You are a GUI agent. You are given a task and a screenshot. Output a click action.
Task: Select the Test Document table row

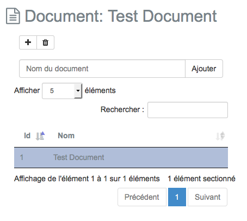click(121, 157)
